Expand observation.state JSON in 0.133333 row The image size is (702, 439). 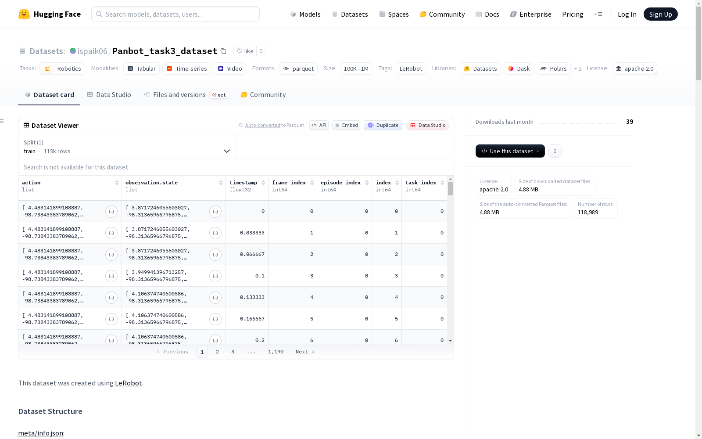(x=215, y=298)
